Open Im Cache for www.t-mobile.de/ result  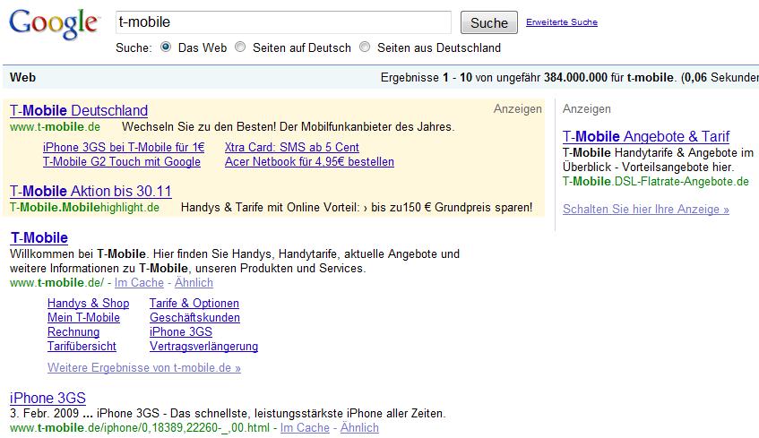pyautogui.click(x=139, y=283)
